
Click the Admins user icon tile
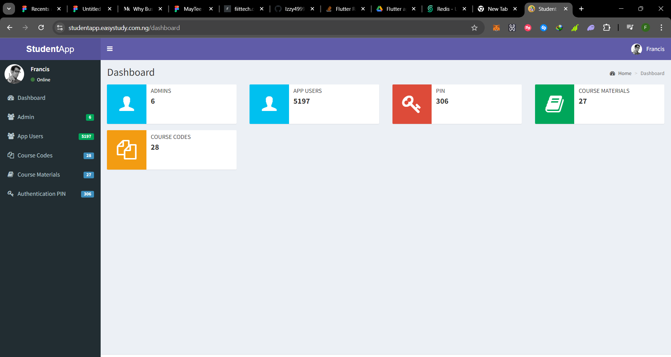(127, 104)
